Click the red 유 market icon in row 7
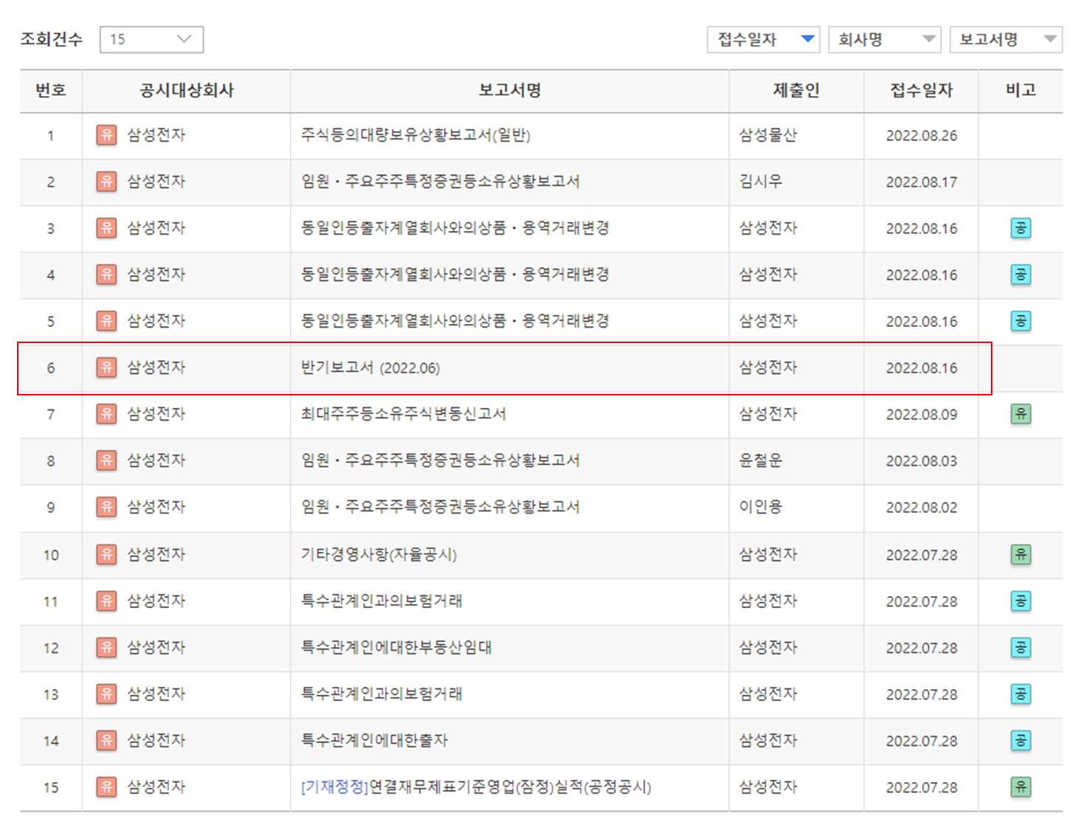This screenshot has height=830, width=1089. [107, 414]
